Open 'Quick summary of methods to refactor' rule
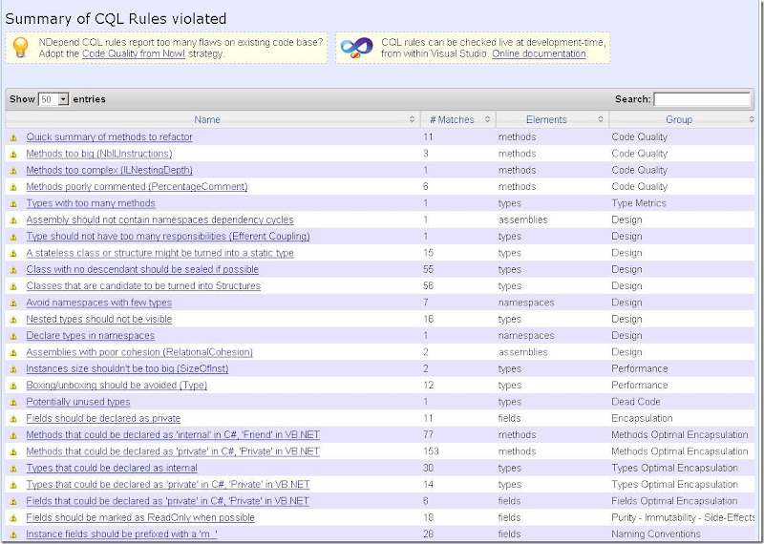Viewport: 764px width, 544px height. (x=109, y=137)
